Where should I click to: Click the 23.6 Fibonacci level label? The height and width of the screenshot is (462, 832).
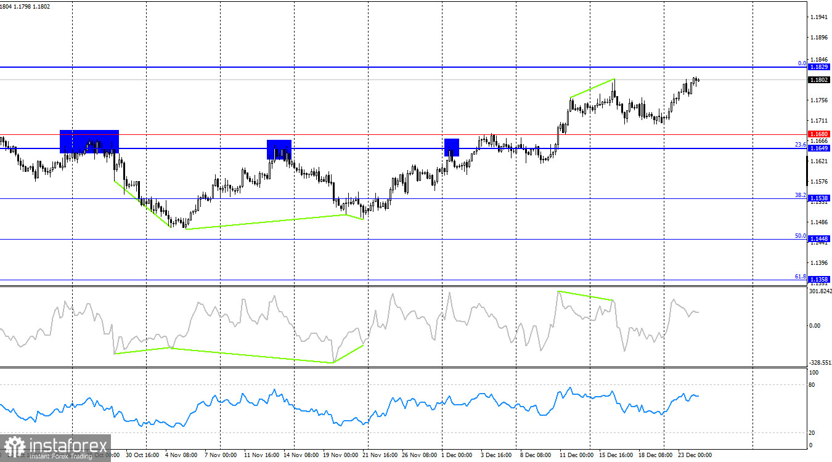(800, 145)
